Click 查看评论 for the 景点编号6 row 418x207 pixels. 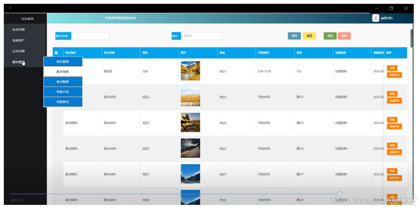click(x=394, y=152)
